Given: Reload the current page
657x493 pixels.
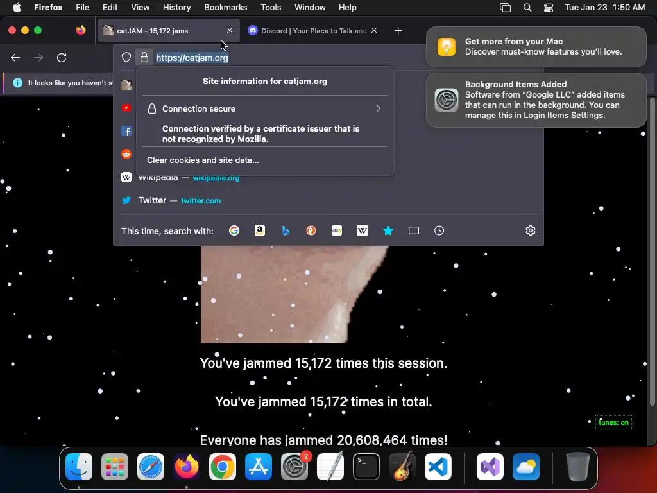Looking at the screenshot, I should [62, 57].
